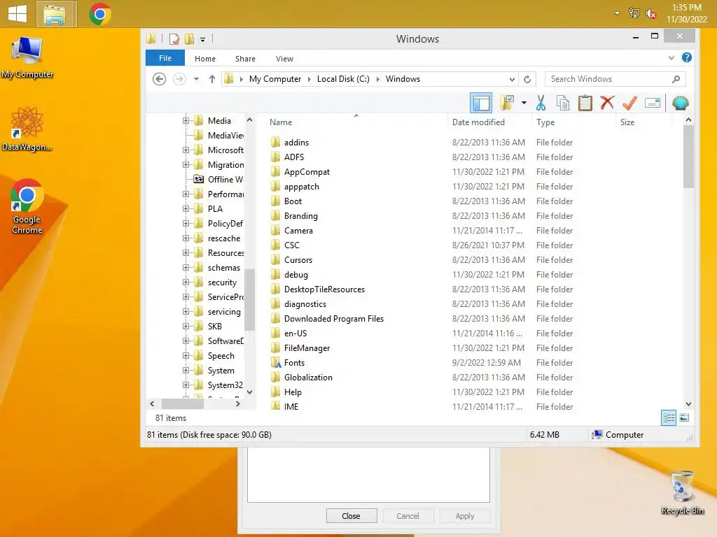Click the Forward navigation arrow
Viewport: 717px width, 537px height.
click(x=179, y=79)
